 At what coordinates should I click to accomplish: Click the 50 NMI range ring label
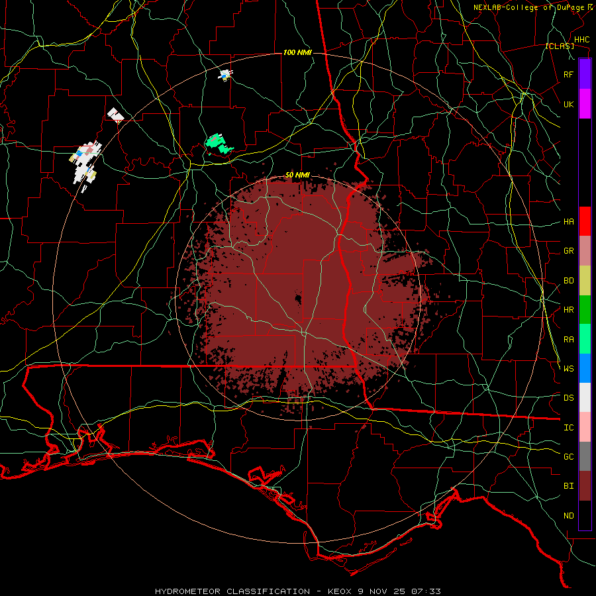point(297,175)
